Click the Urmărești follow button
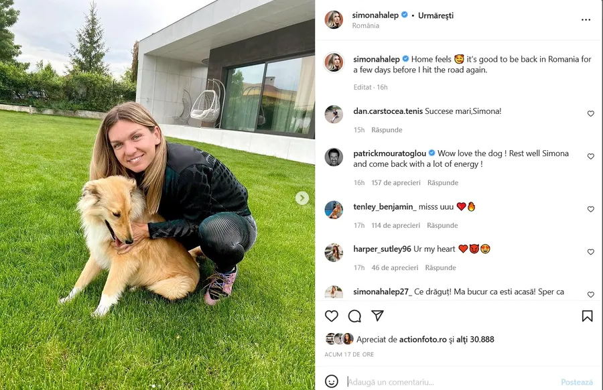Screen dimensions: 603x390 [x=435, y=15]
